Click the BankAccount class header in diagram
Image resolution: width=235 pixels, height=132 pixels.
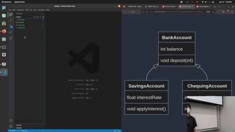pyautogui.click(x=177, y=37)
